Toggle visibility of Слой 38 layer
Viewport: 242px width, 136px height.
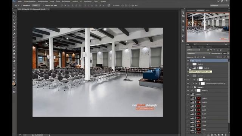tap(188, 68)
